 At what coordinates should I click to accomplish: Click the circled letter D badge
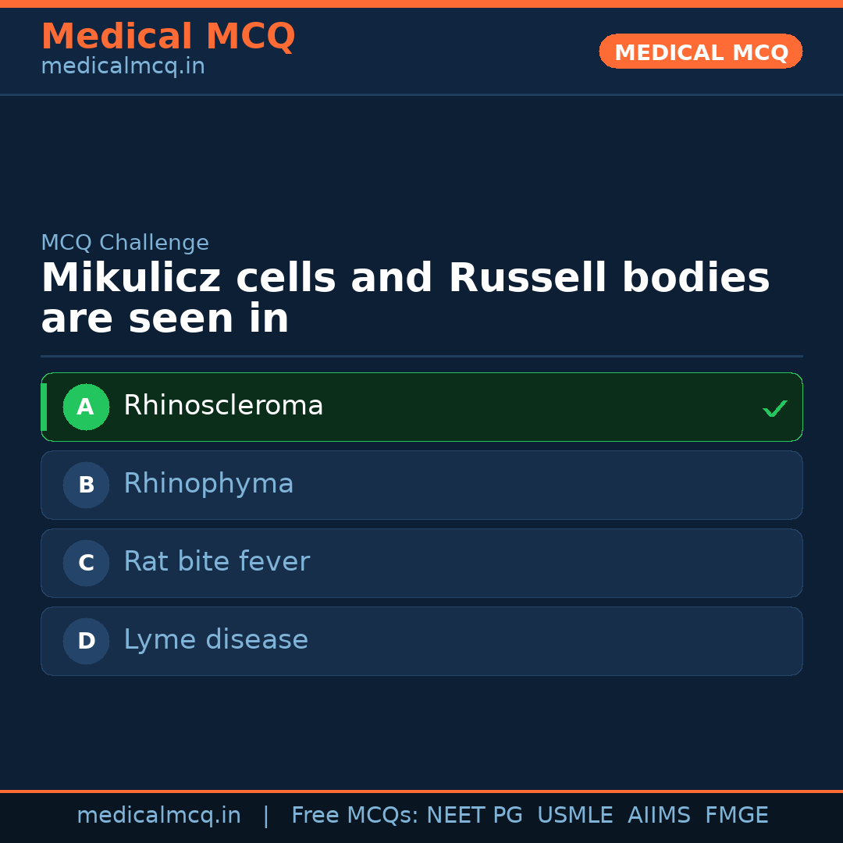pos(86,641)
